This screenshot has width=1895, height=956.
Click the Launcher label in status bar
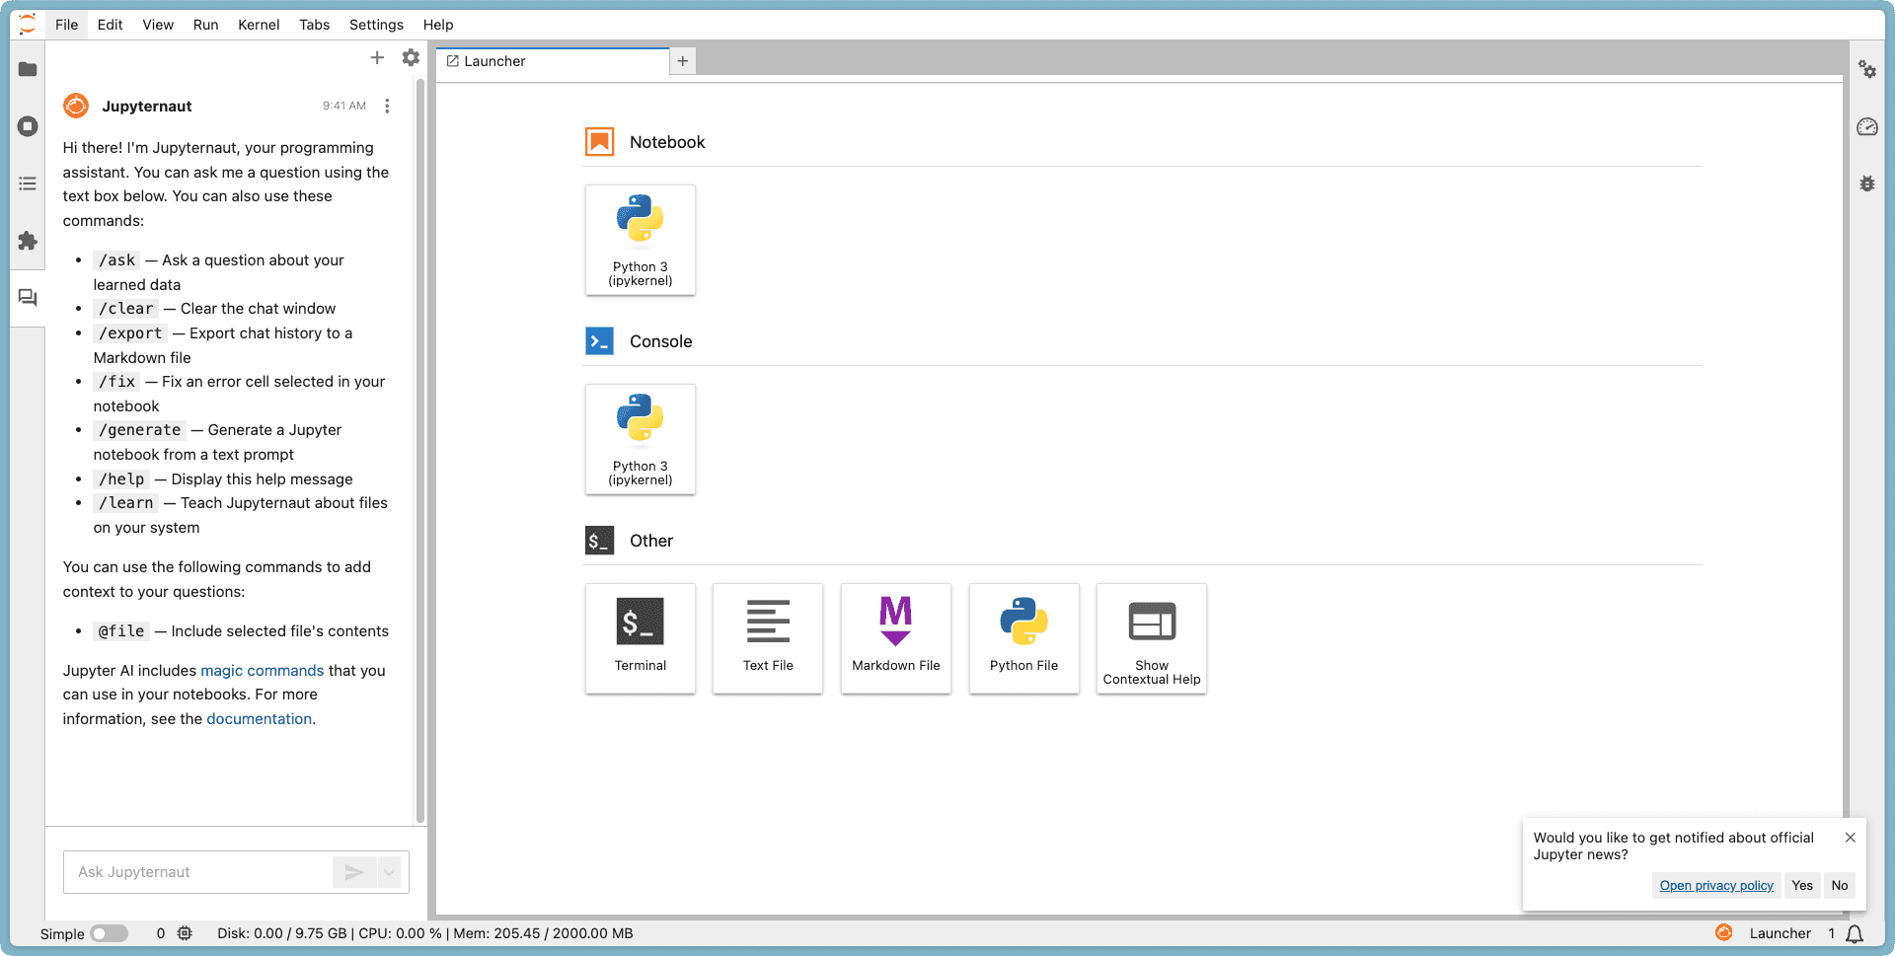[1781, 933]
